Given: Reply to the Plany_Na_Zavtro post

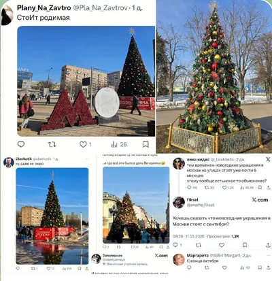Looking at the screenshot, I should (21, 144).
